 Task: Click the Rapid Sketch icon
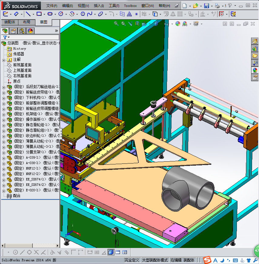(233, 14)
